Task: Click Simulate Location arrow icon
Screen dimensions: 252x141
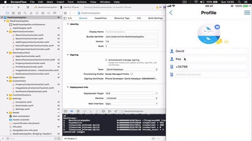Action: (x=116, y=111)
